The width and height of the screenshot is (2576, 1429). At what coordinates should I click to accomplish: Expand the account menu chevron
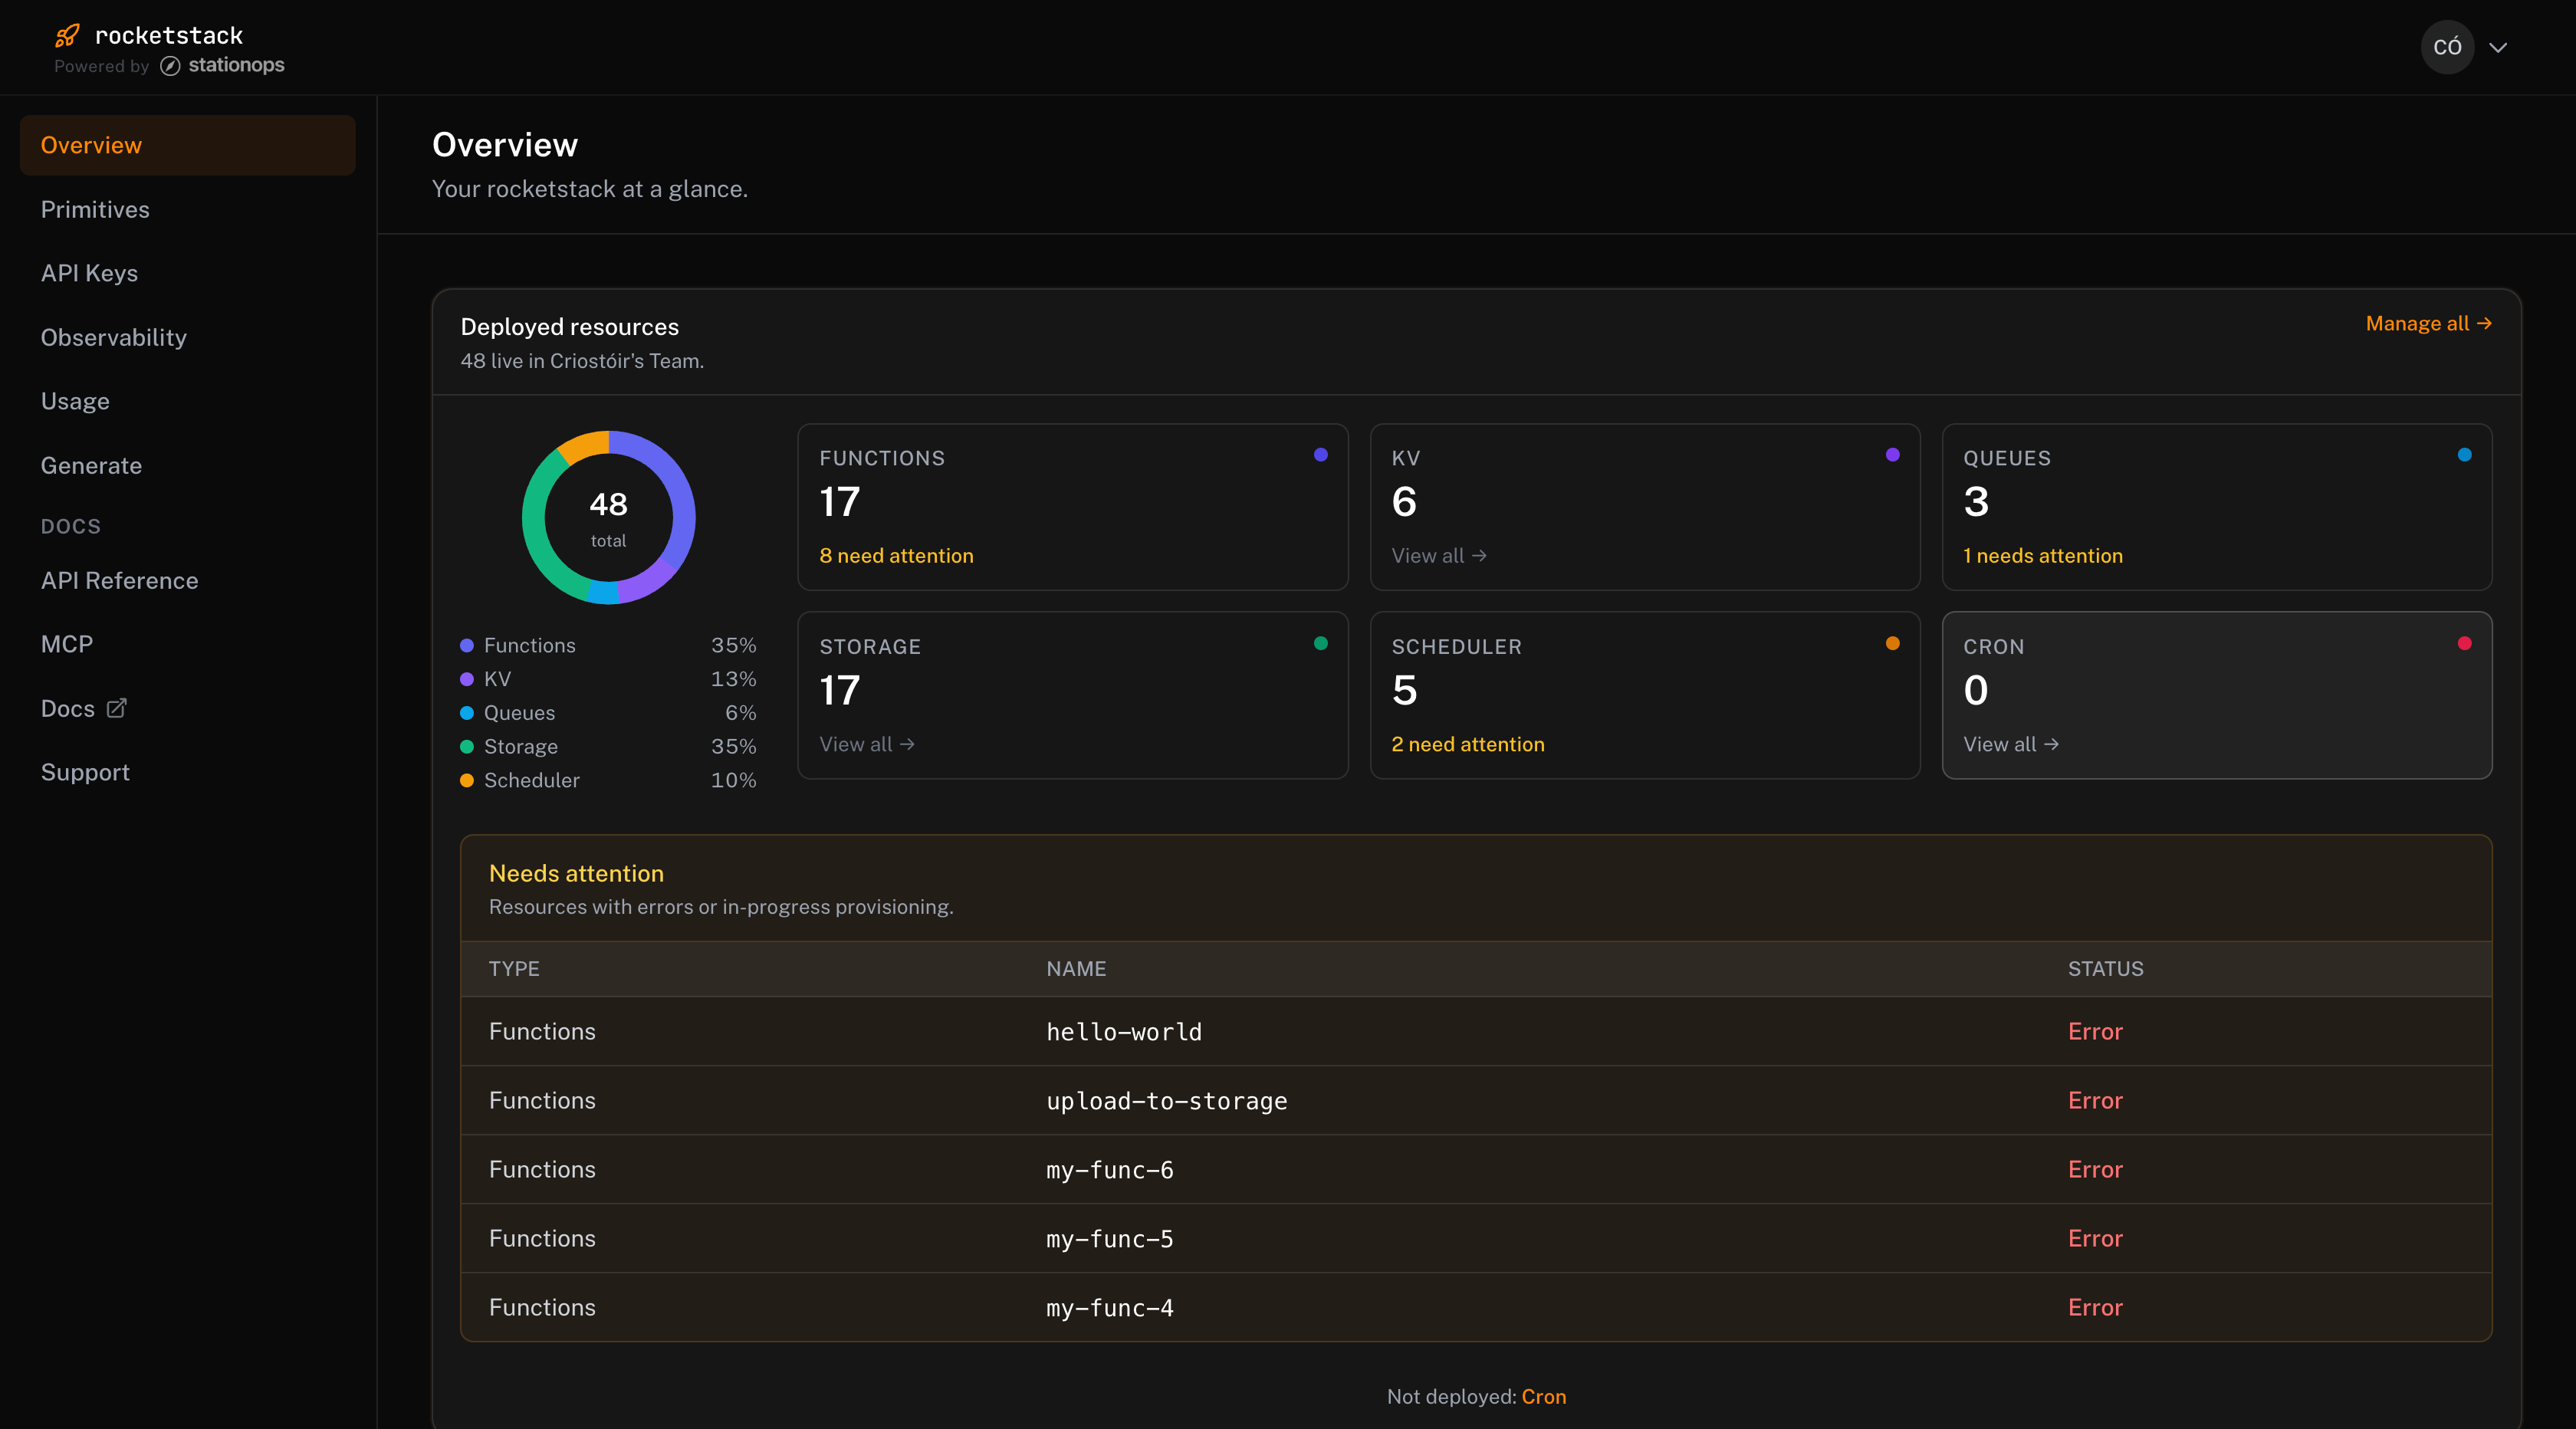pyautogui.click(x=2498, y=47)
